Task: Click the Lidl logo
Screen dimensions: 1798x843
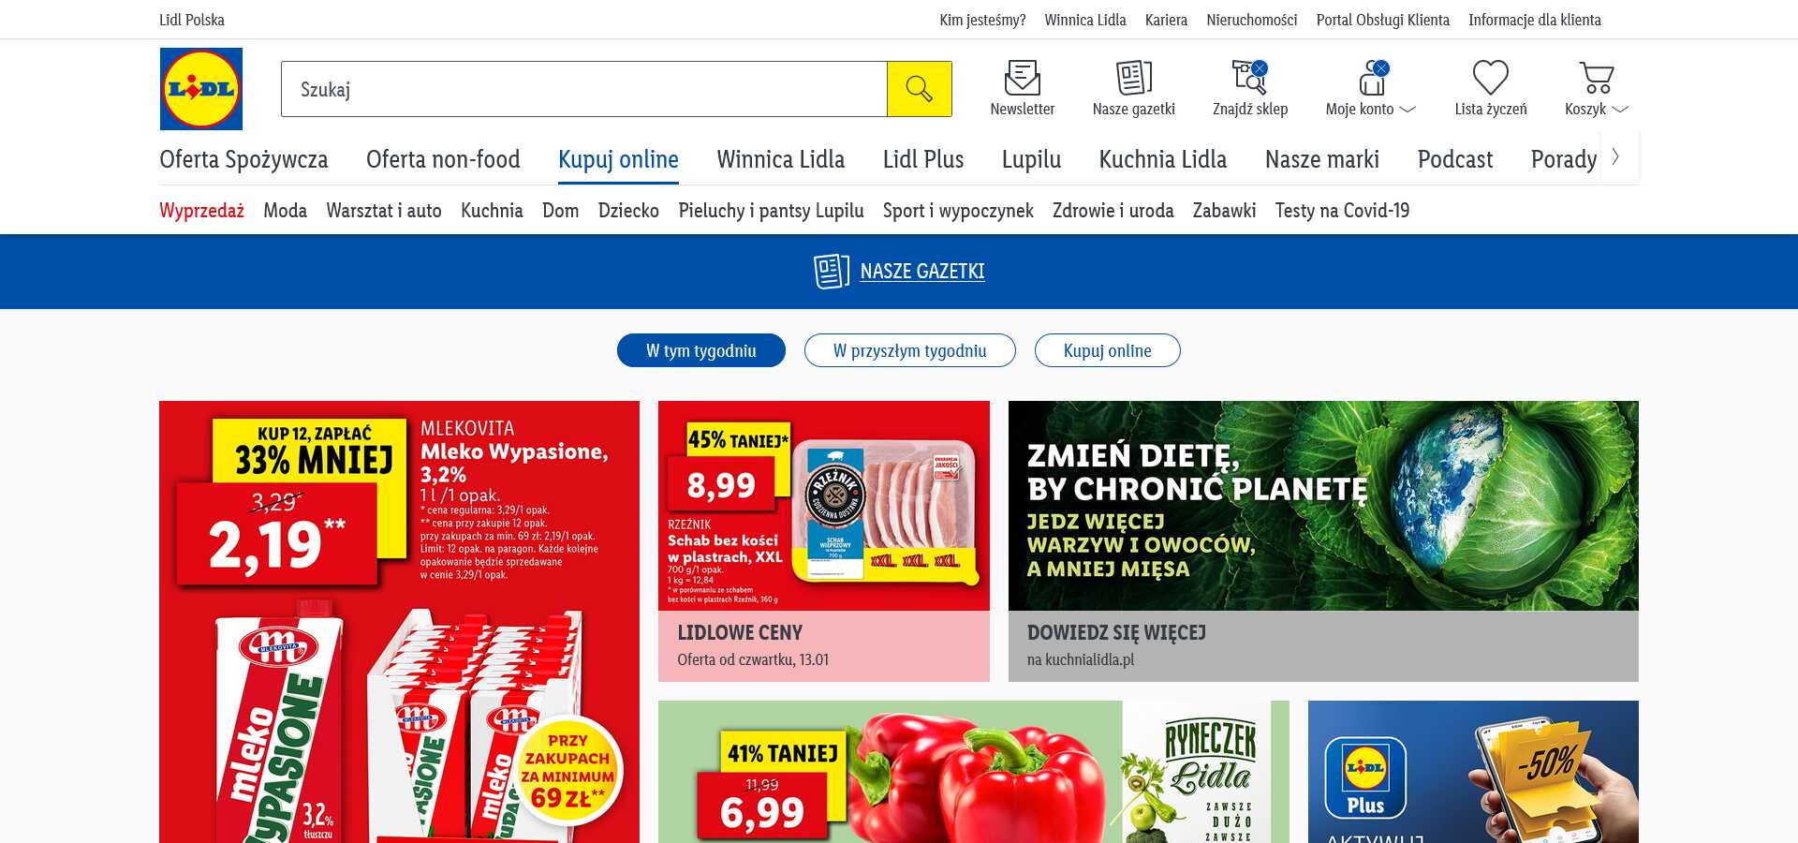Action: 201,89
